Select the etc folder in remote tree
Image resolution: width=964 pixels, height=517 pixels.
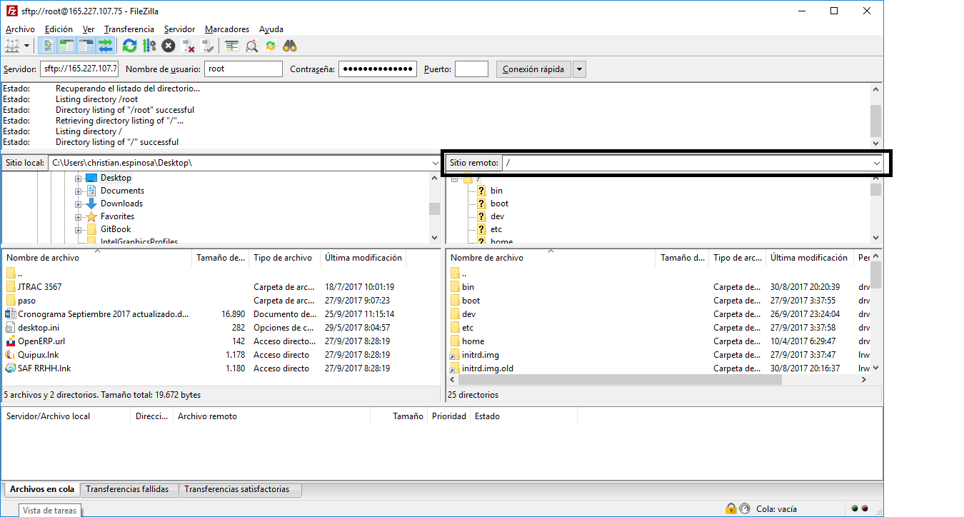click(x=496, y=229)
